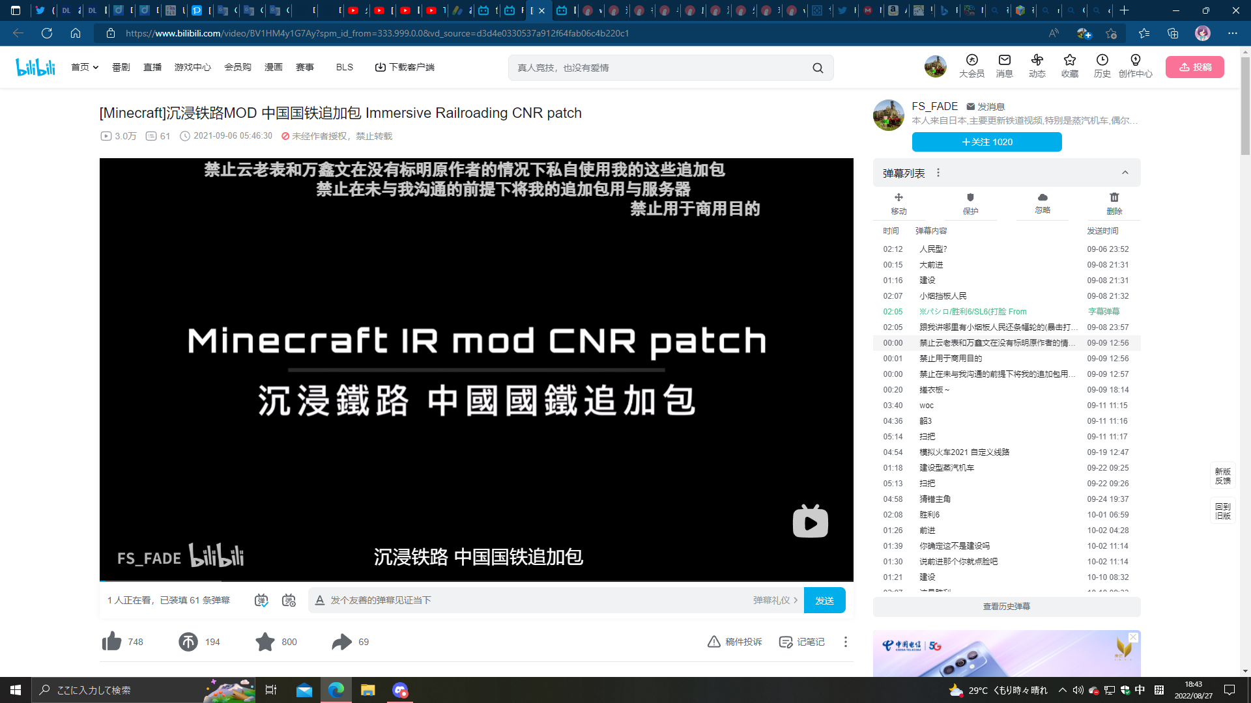Toggle the danmaku display switch

tap(261, 600)
